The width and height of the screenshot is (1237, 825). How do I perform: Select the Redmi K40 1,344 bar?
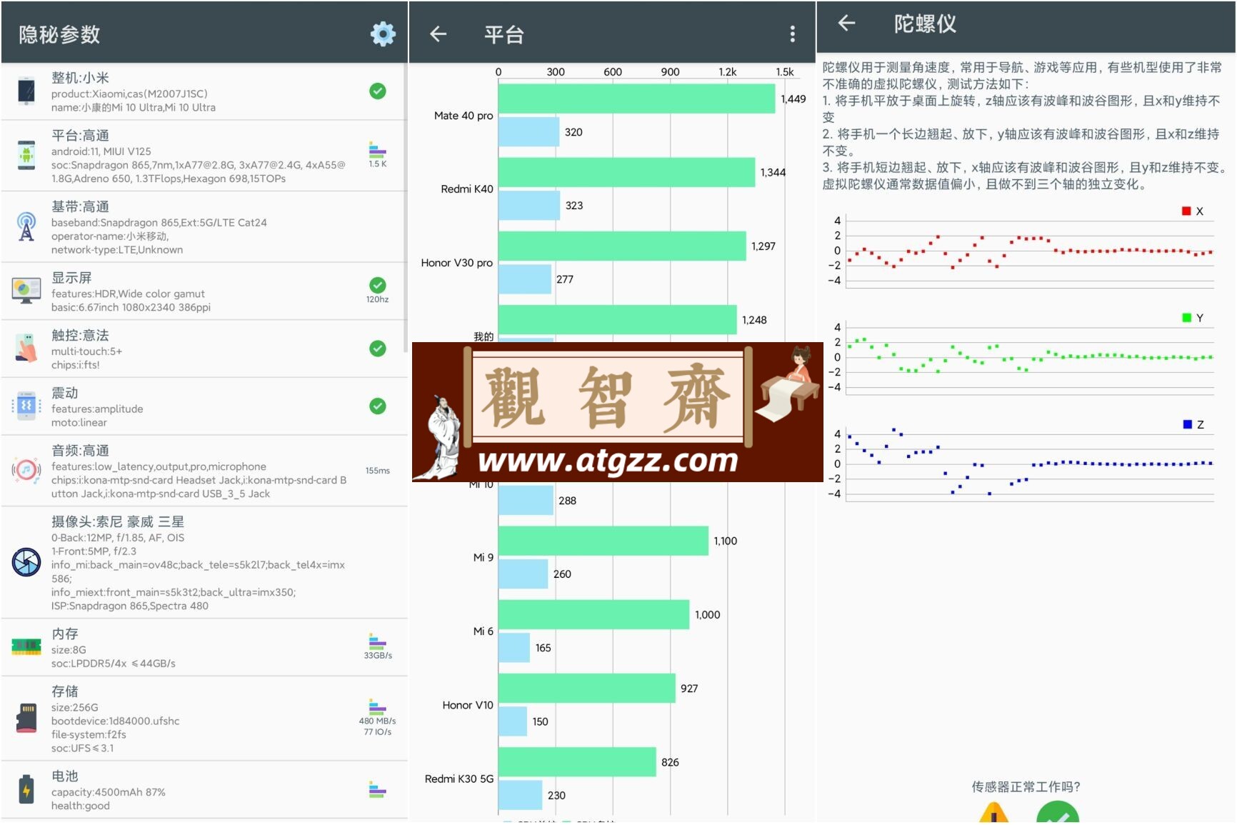click(626, 172)
